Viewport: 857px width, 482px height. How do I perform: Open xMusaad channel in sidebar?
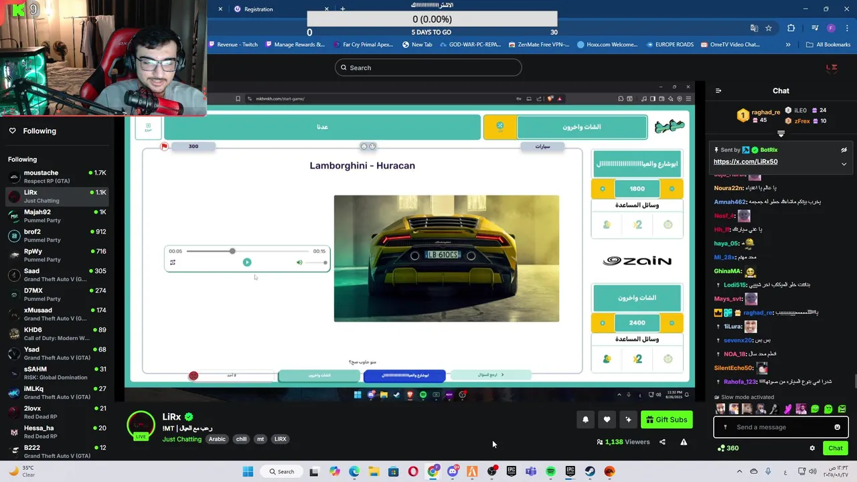(57, 314)
